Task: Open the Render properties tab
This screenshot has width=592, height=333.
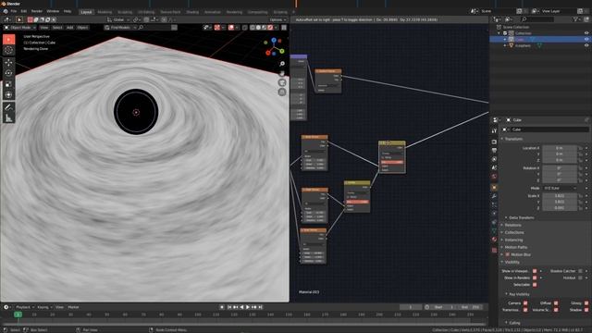Action: click(x=494, y=142)
